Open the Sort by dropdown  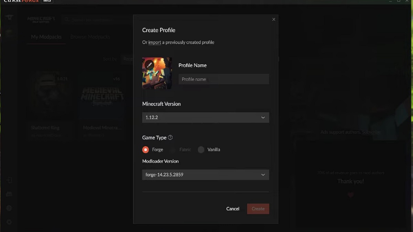(x=127, y=59)
